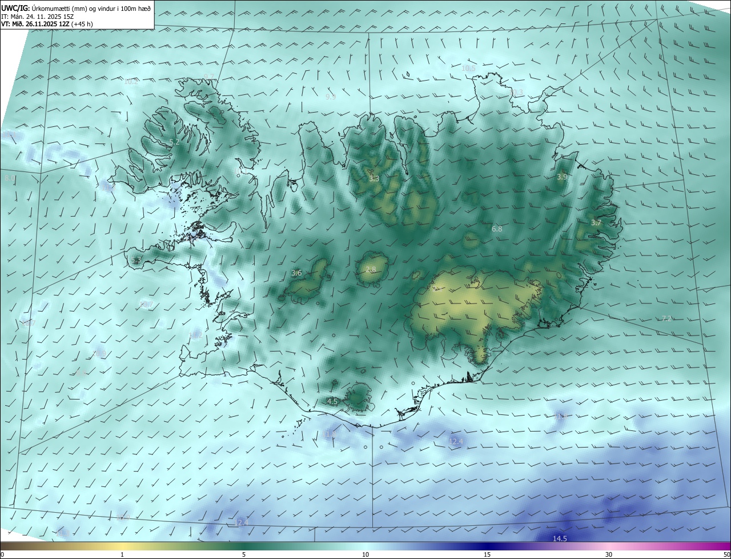The image size is (731, 559).
Task: Click the colorbar tick label 1
Action: pos(122,554)
